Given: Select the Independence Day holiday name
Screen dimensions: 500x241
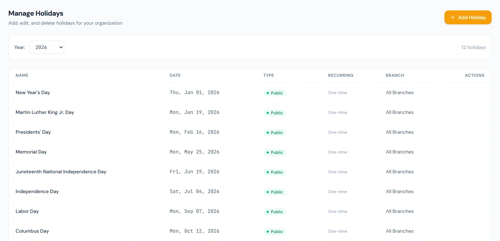Looking at the screenshot, I should click(37, 191).
